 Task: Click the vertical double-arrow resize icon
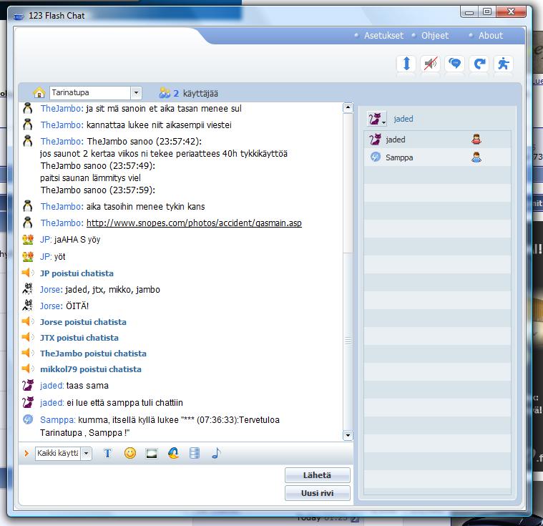click(x=406, y=64)
